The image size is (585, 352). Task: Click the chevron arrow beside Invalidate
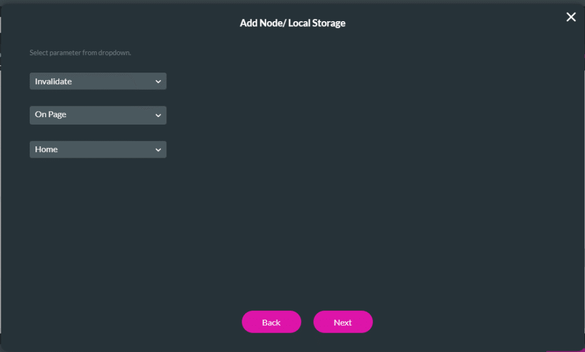coord(158,82)
